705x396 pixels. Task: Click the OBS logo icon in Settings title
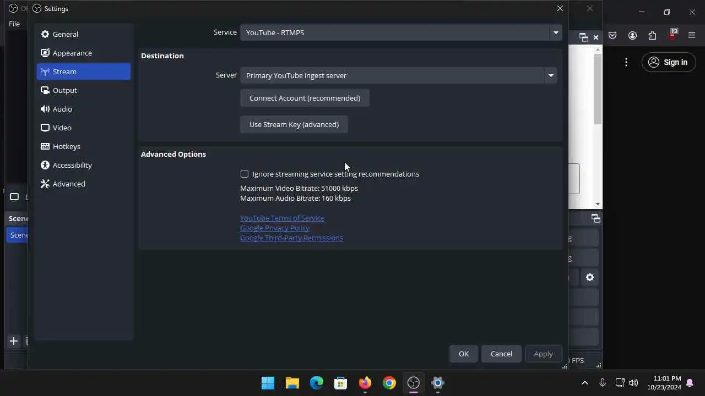click(x=37, y=8)
